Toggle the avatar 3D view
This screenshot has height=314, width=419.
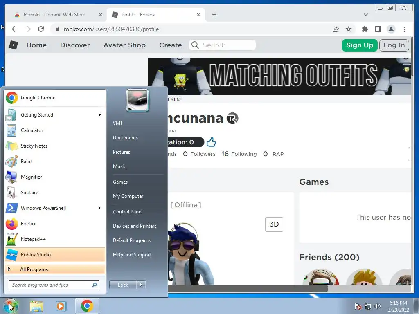pyautogui.click(x=274, y=224)
